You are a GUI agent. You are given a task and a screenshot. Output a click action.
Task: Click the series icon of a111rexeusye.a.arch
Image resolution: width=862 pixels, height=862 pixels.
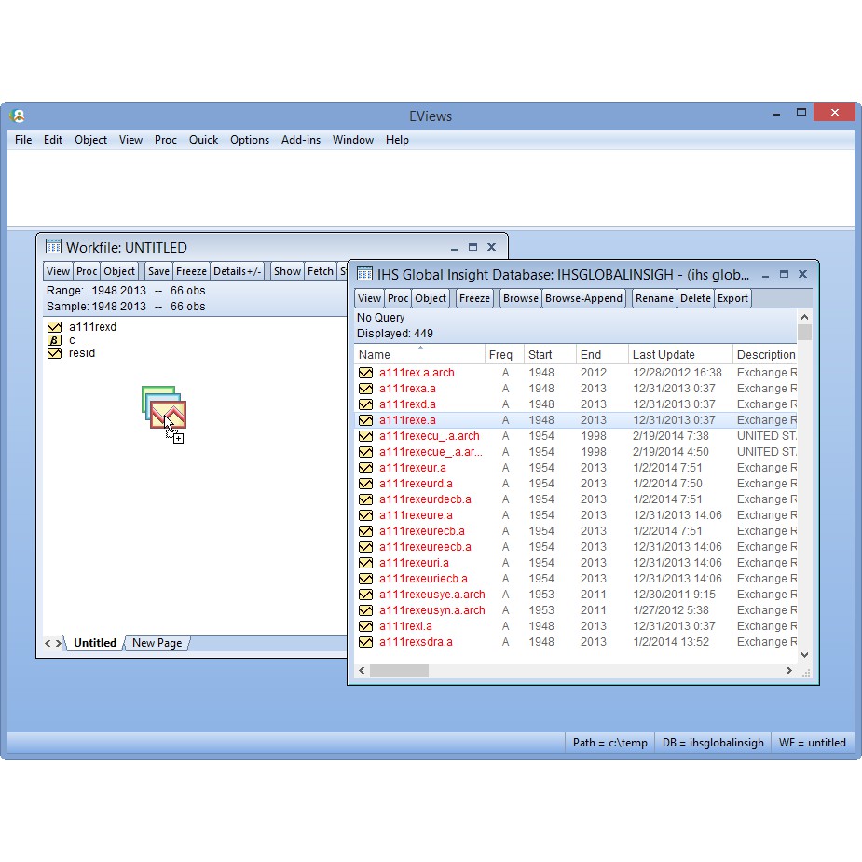(x=365, y=595)
